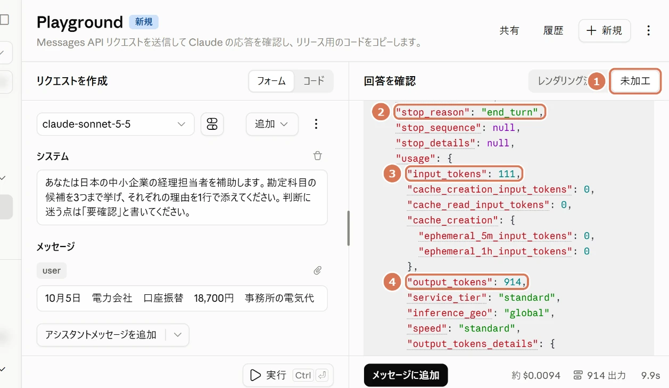Image resolution: width=669 pixels, height=388 pixels.
Task: Click アシスタントメッセージを追加
Action: click(101, 335)
